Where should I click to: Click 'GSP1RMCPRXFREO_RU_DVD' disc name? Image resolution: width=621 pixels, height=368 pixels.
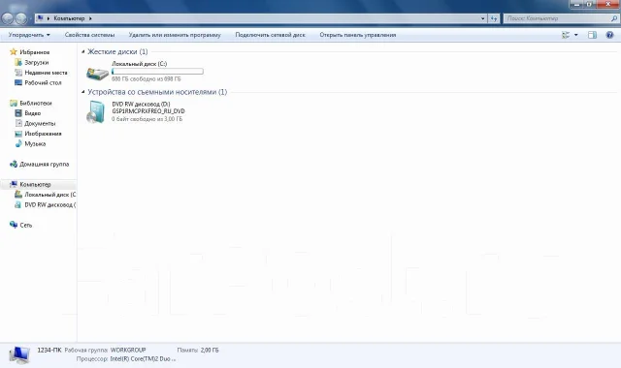(x=148, y=111)
